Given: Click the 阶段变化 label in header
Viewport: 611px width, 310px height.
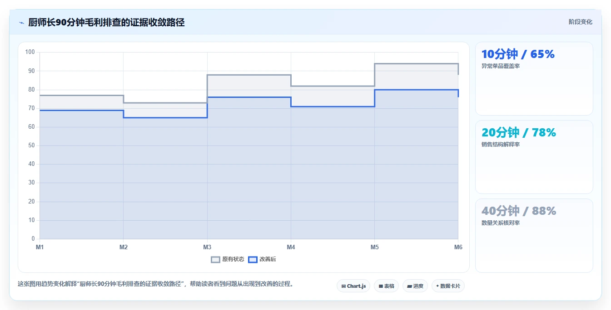Looking at the screenshot, I should coord(580,22).
